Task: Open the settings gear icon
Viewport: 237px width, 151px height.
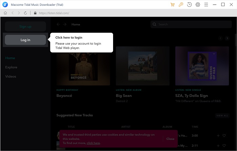Action: [198, 4]
